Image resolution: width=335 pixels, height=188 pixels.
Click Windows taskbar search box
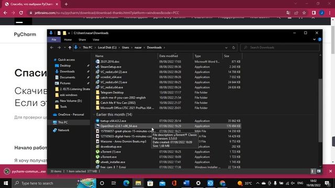pos(54,183)
